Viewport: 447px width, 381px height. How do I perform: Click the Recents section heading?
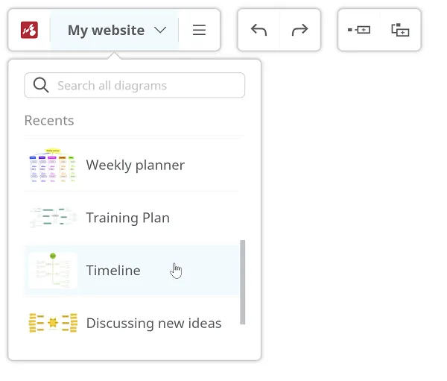coord(49,121)
